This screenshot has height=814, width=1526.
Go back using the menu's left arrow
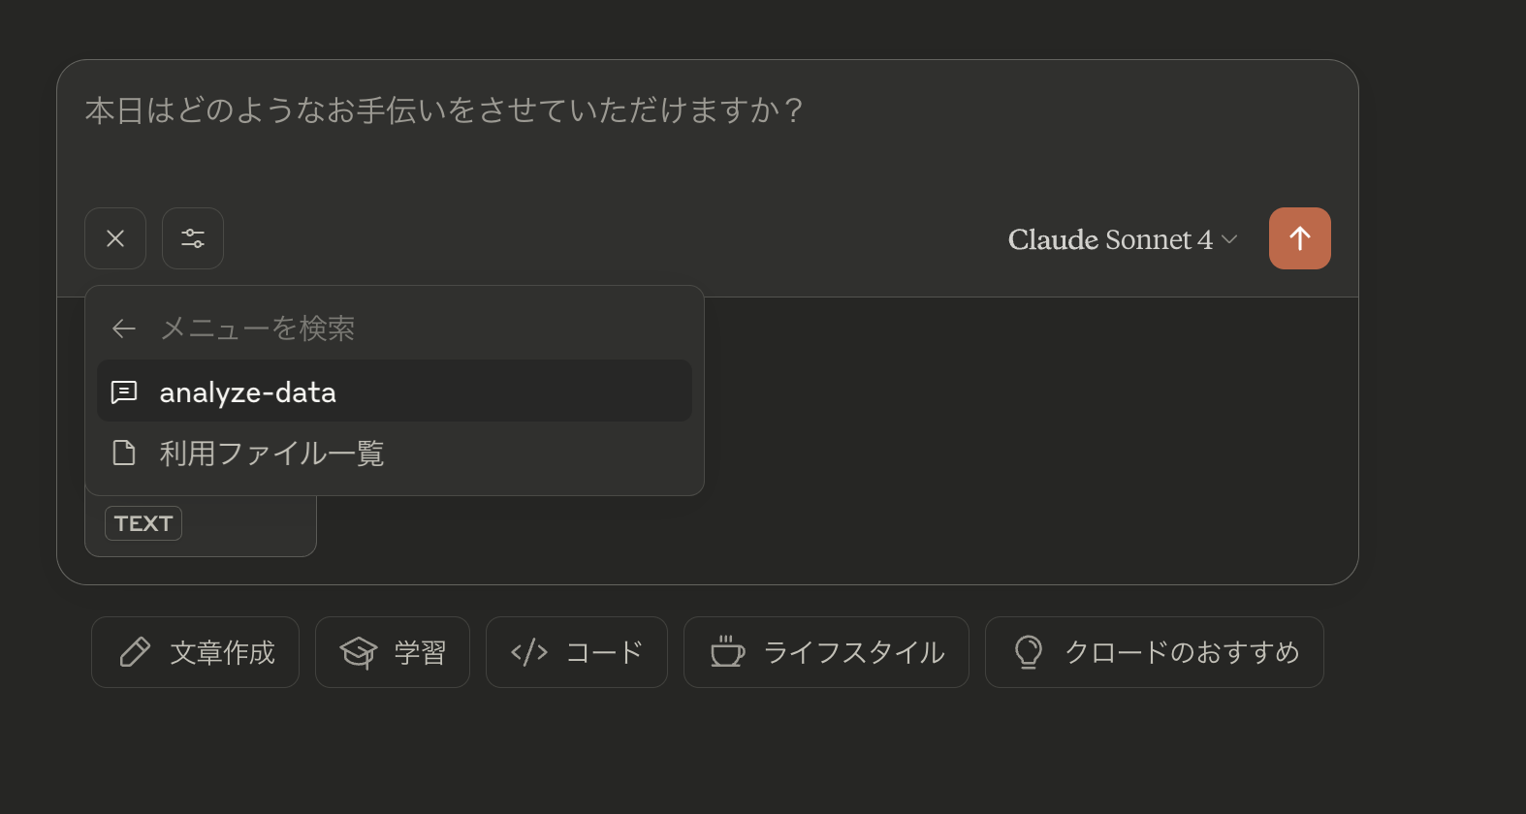point(124,329)
